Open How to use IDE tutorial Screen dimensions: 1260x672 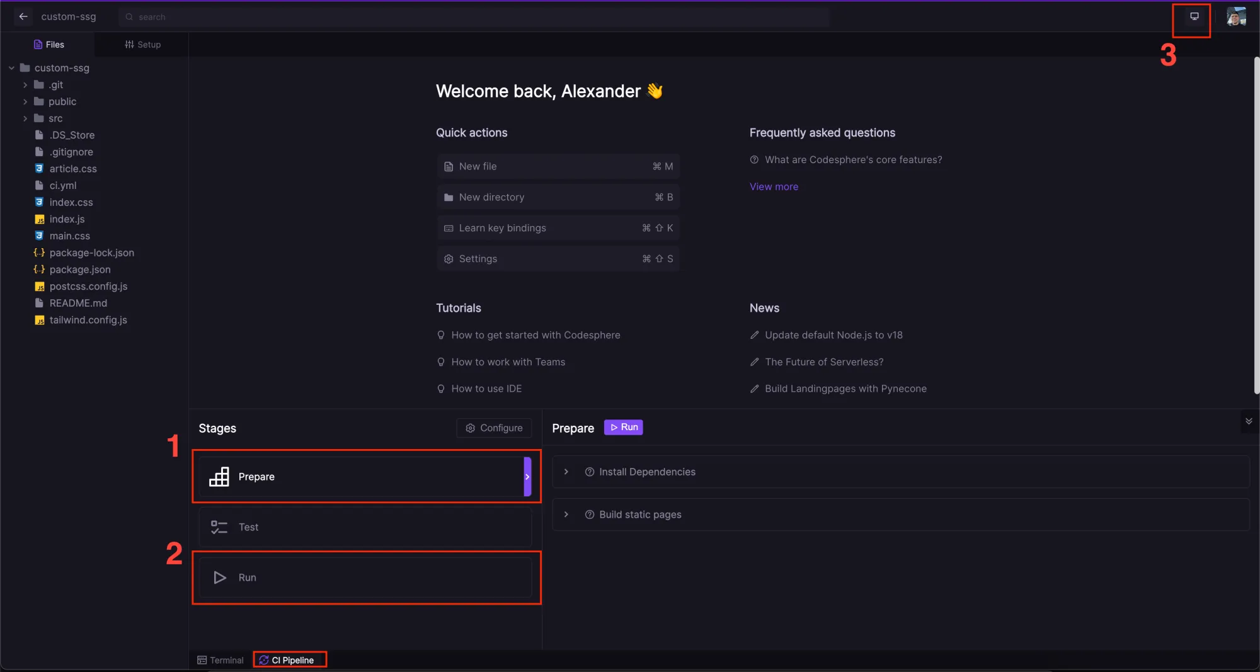tap(486, 389)
